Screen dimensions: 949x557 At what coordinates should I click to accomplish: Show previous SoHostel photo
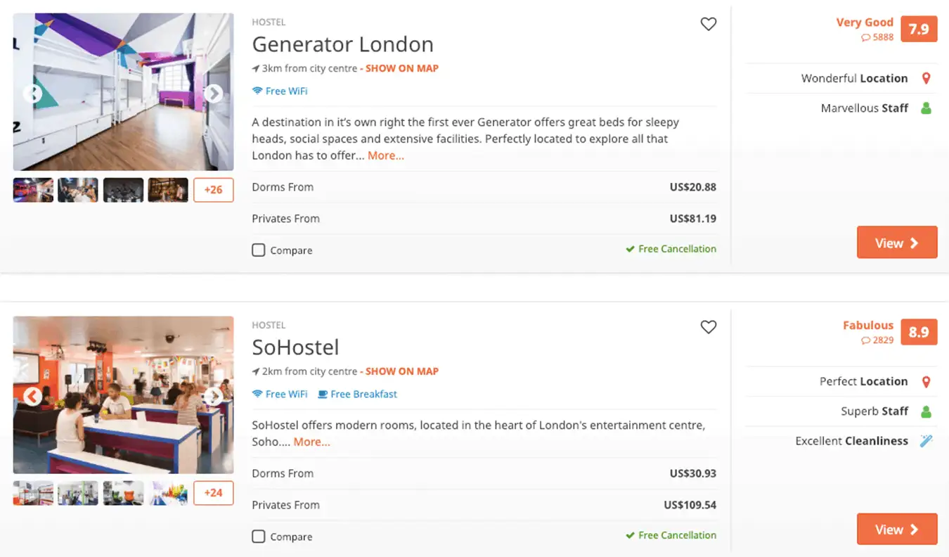pos(32,397)
